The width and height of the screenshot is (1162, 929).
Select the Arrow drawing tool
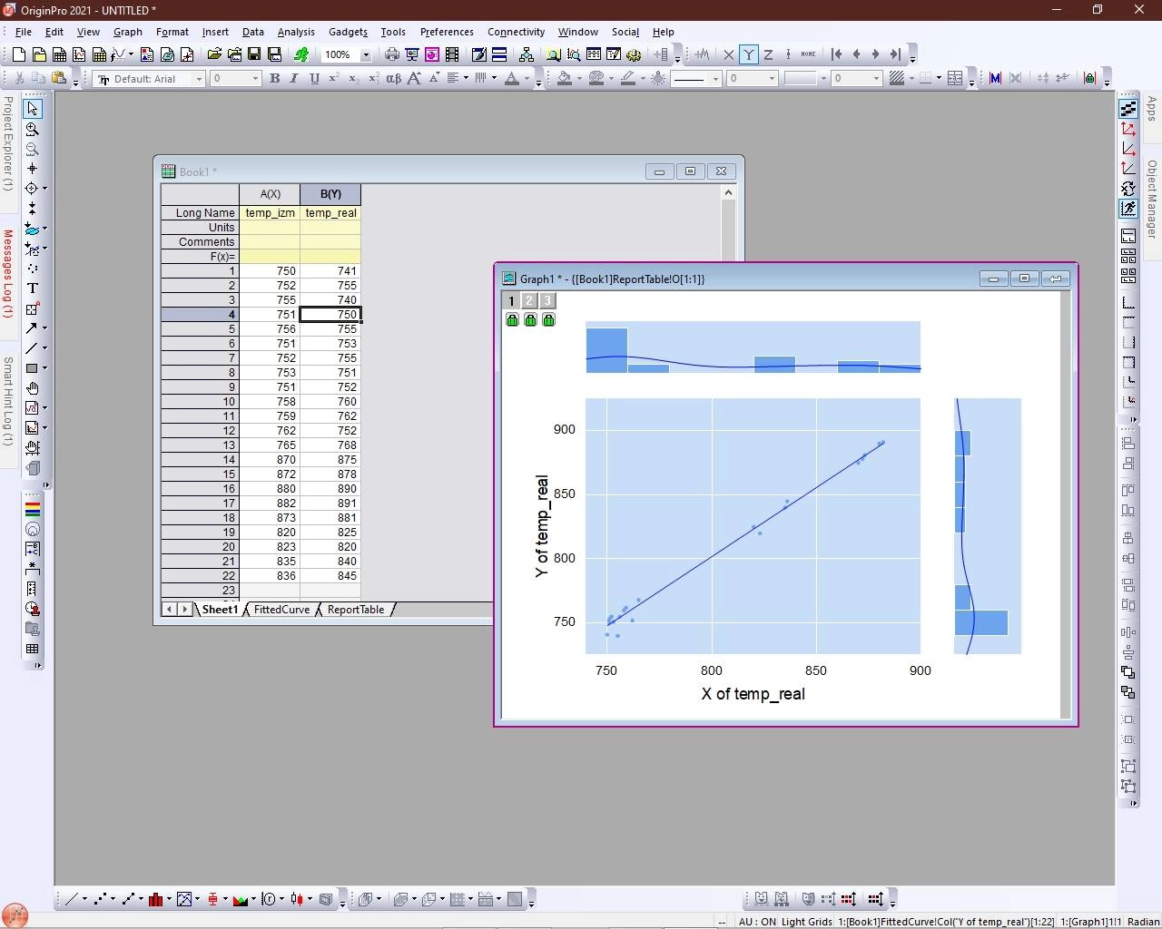click(x=31, y=328)
